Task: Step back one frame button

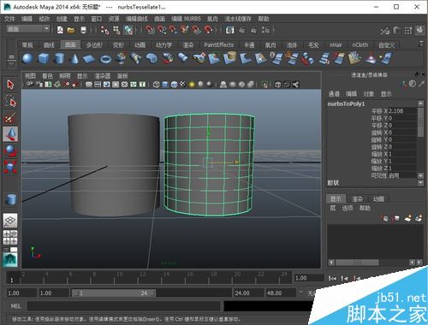Action: pos(345,278)
